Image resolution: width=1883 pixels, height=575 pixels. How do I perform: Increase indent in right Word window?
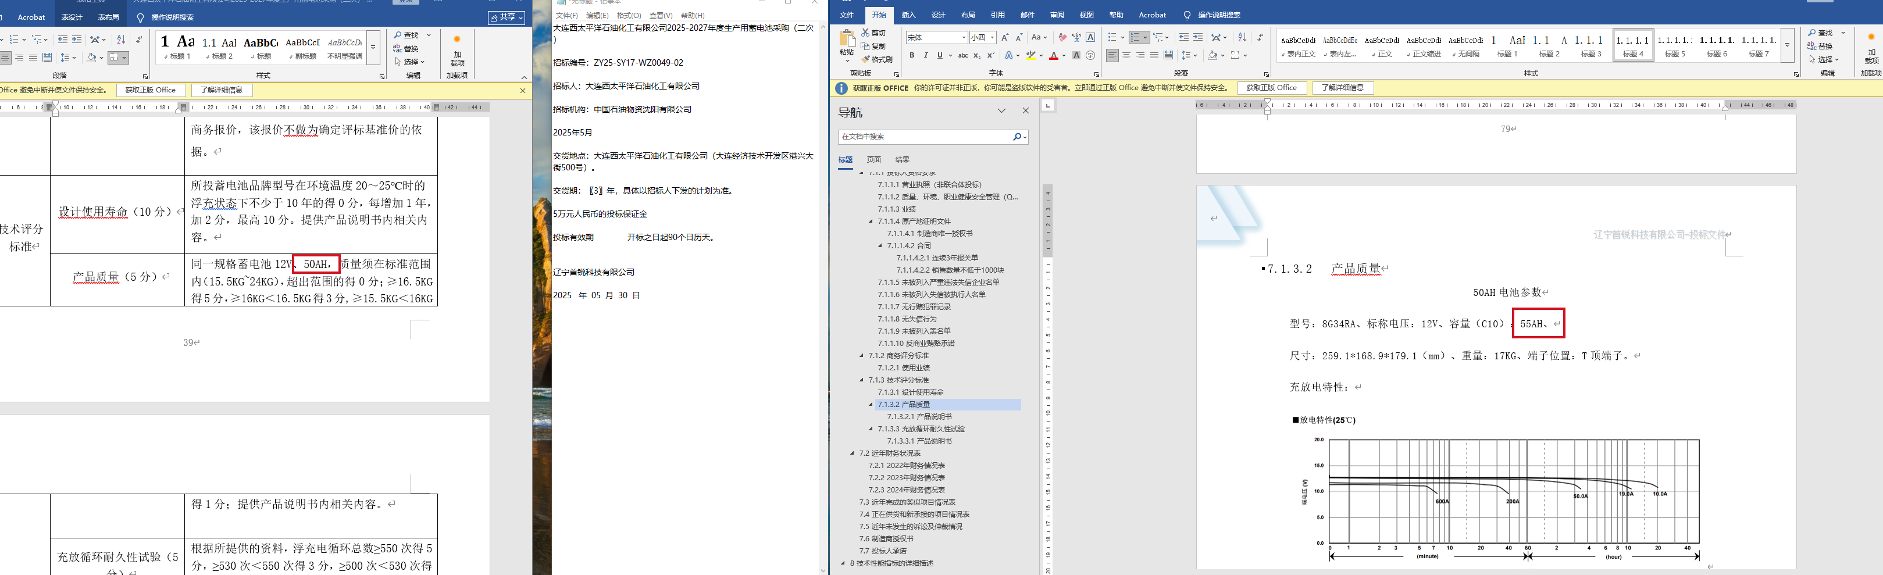tap(1197, 37)
